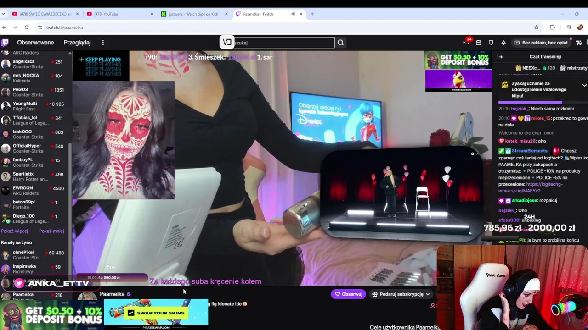This screenshot has height=330, width=588.
Task: Collapse the stream chat panel arrow
Action: (x=500, y=57)
